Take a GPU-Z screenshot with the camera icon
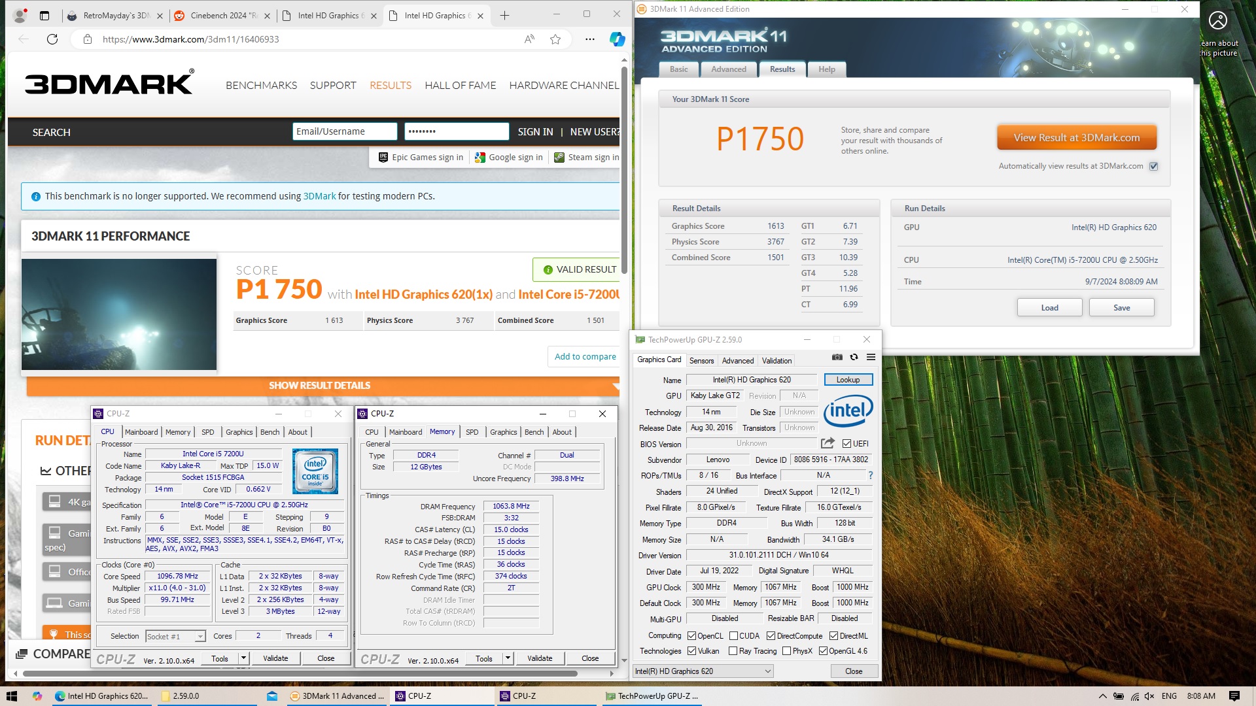Image resolution: width=1256 pixels, height=706 pixels. coord(837,357)
